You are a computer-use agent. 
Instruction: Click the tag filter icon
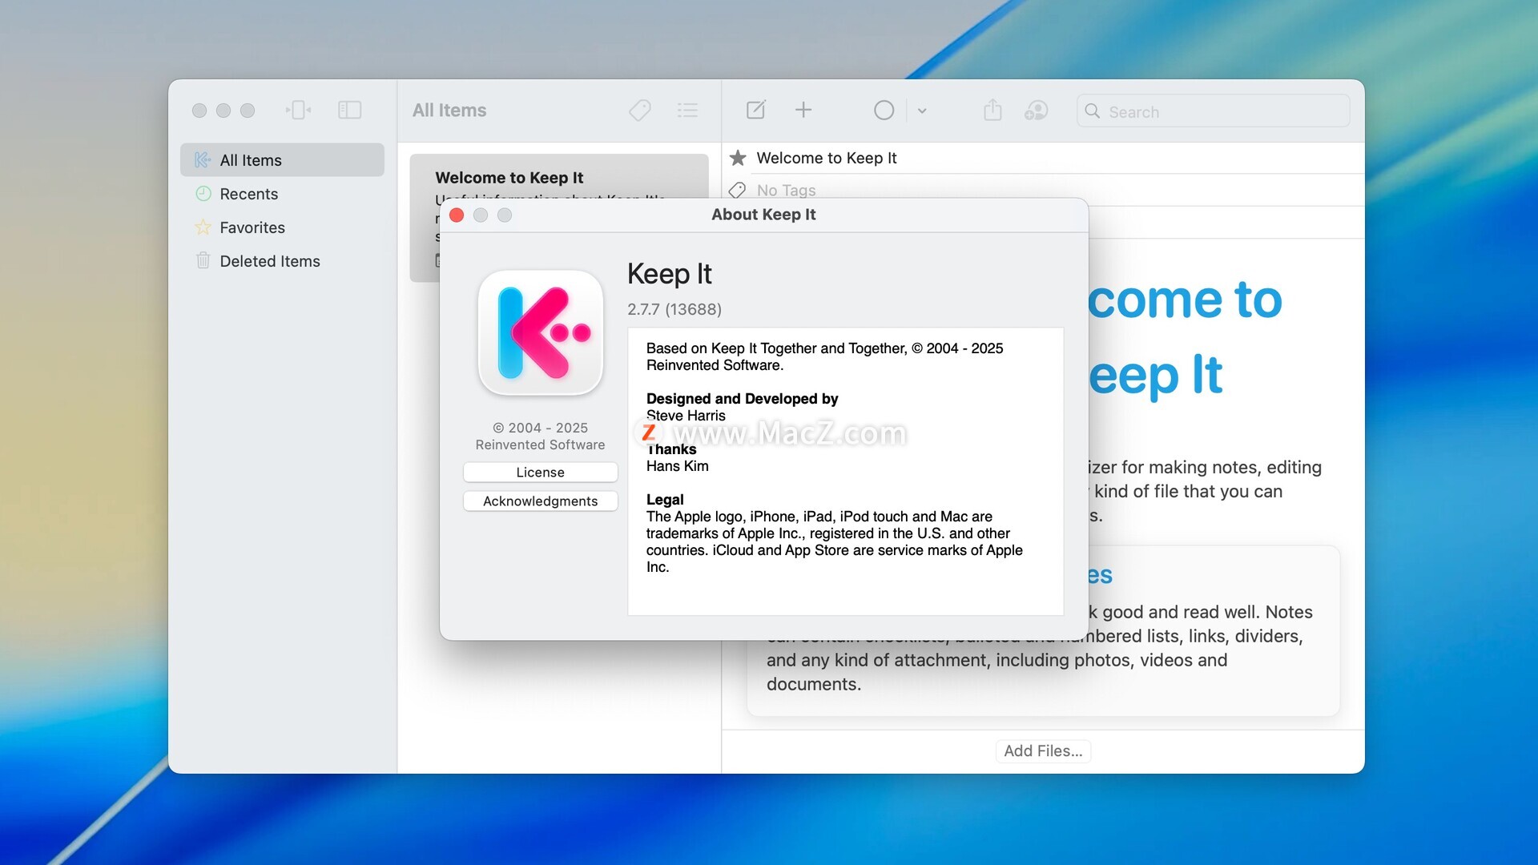[x=639, y=111]
